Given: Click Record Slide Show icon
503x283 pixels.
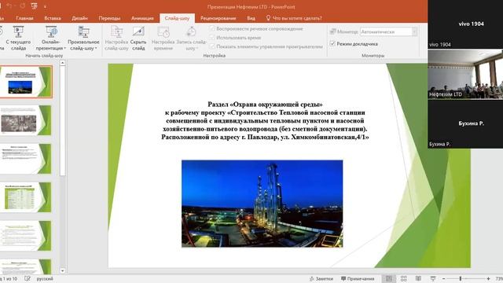Looking at the screenshot, I should click(191, 31).
